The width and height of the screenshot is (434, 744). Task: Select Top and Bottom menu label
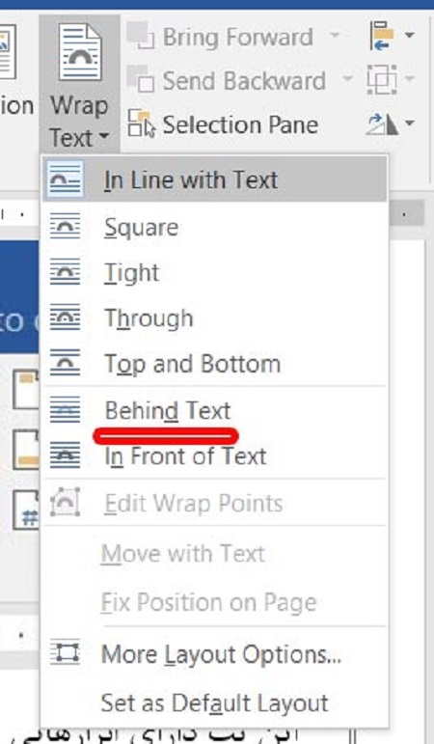click(193, 365)
